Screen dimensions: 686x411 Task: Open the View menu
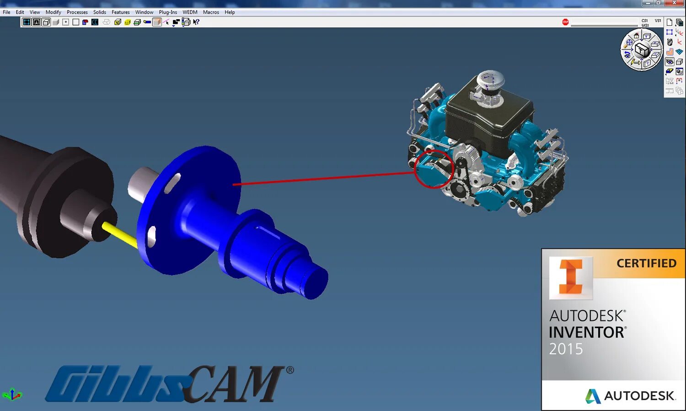(35, 12)
